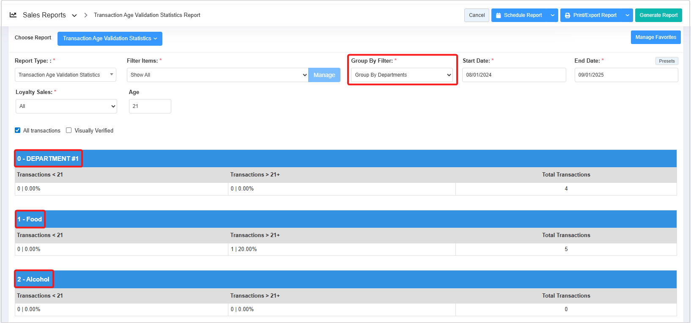Open the Loyalty Sales dropdown
Image resolution: width=691 pixels, height=323 pixels.
(66, 106)
